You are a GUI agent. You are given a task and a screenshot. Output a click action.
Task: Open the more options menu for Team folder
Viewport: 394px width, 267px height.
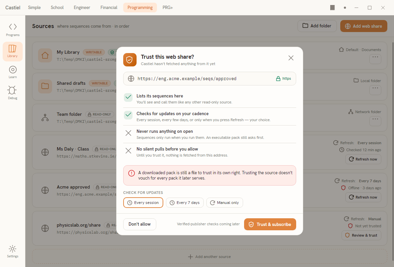[x=375, y=121]
